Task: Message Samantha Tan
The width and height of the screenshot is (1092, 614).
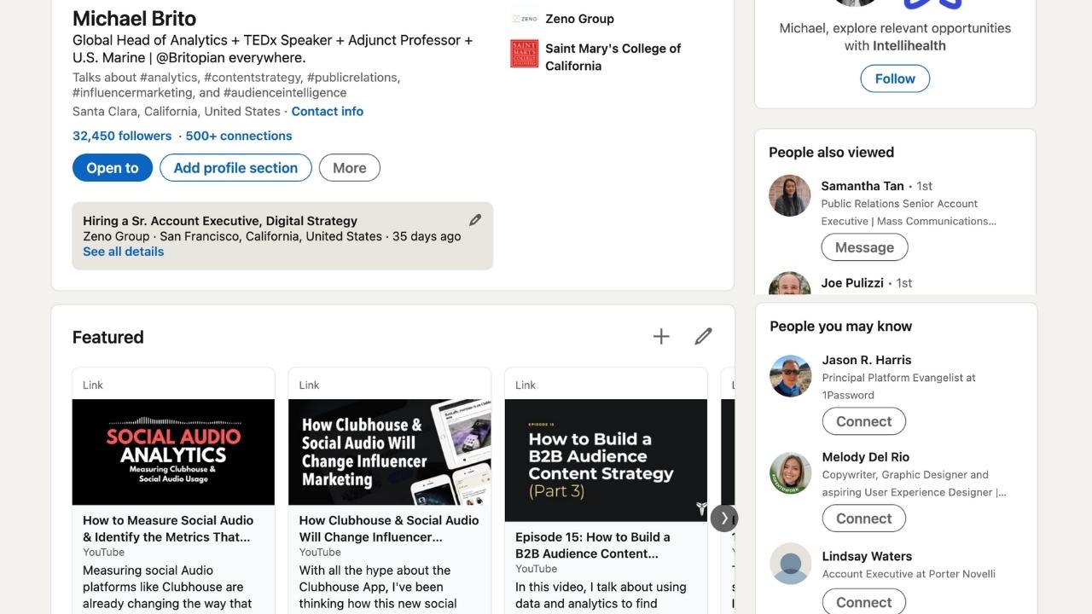Action: point(864,247)
